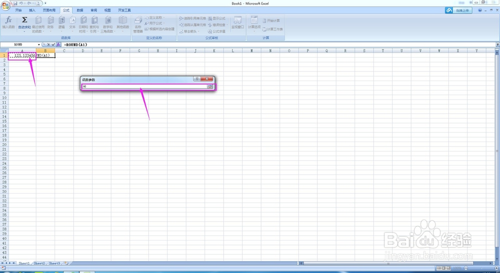Expand the AutoSum (自动求和) dropdown arrow

click(x=24, y=31)
